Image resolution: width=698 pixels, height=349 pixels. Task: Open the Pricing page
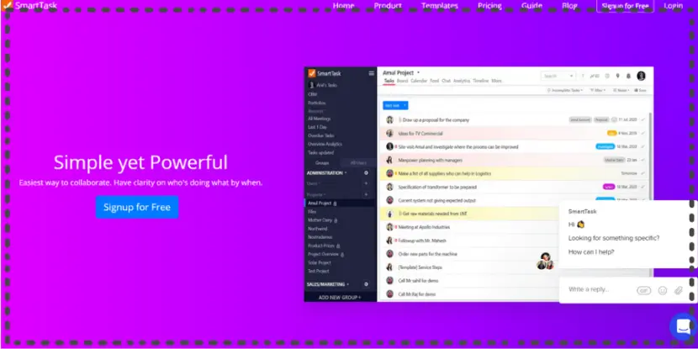(x=489, y=6)
